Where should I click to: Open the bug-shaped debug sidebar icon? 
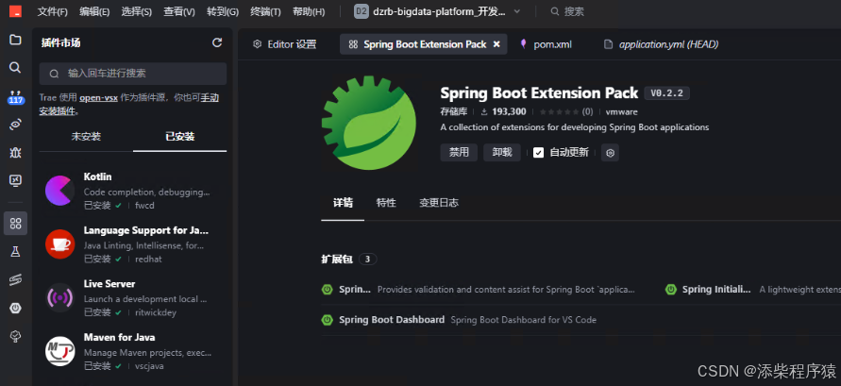[15, 153]
